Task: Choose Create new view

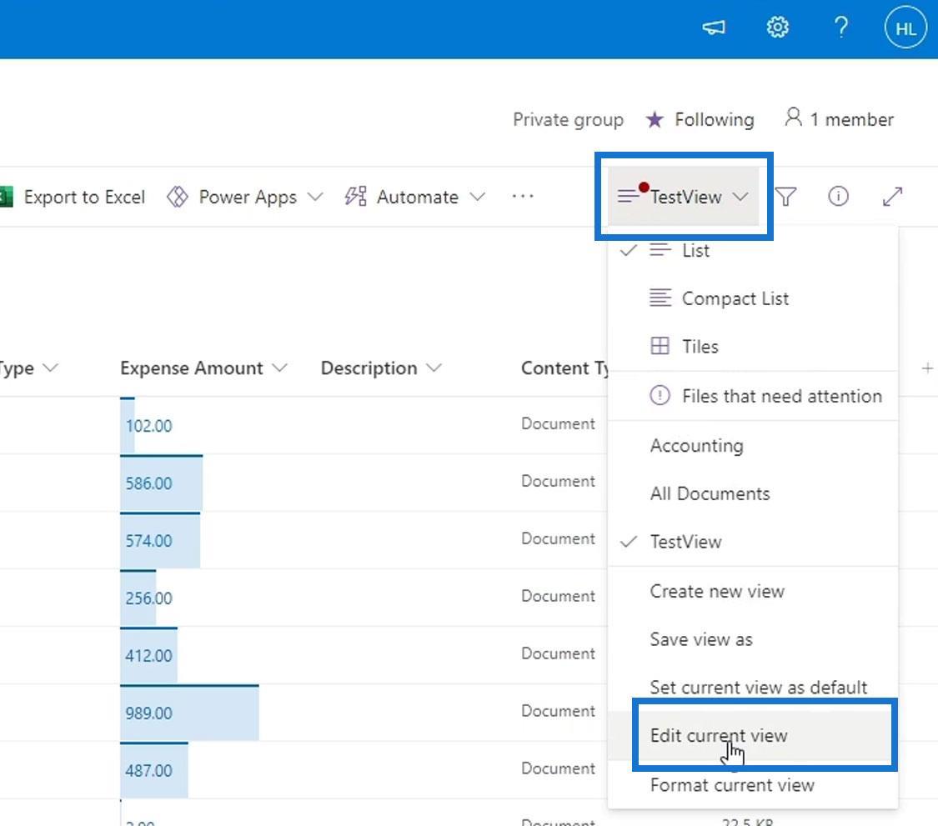Action: [753, 592]
